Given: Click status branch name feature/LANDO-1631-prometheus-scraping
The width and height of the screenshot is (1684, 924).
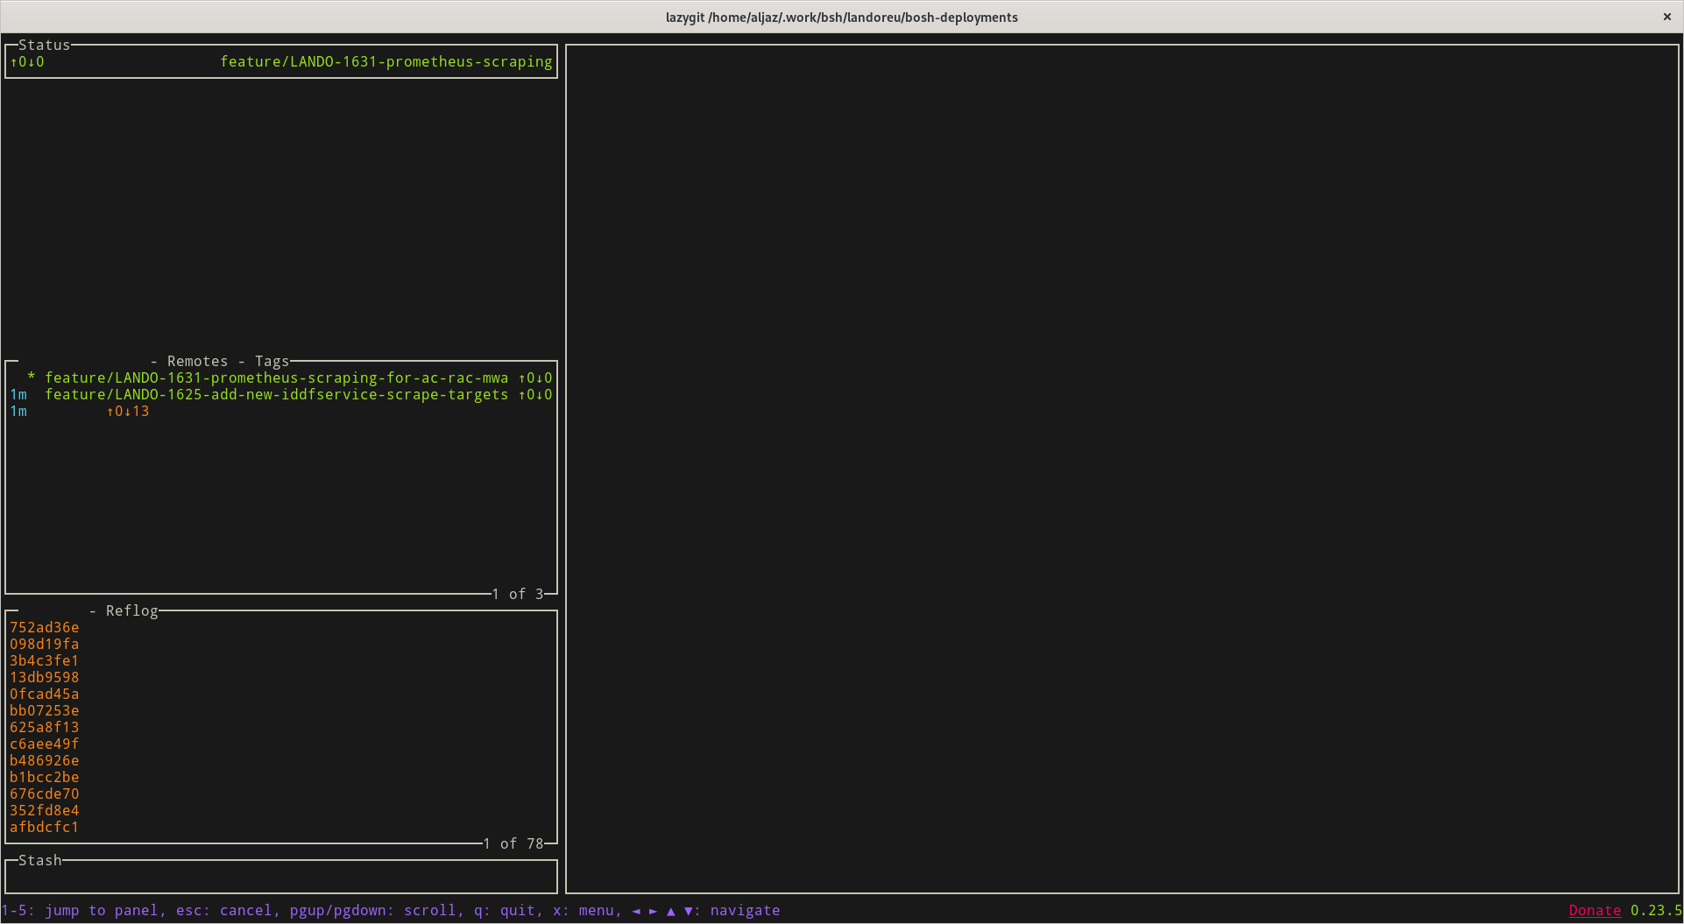Looking at the screenshot, I should point(386,61).
